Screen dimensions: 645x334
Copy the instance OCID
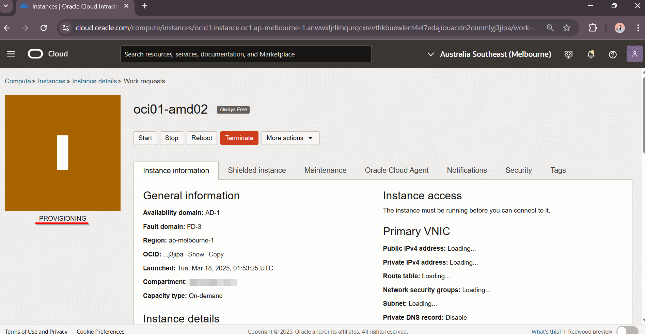(216, 254)
